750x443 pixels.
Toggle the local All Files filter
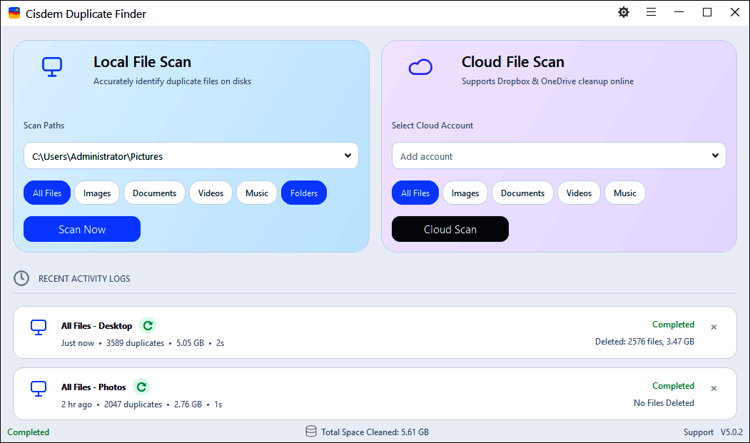tap(47, 193)
